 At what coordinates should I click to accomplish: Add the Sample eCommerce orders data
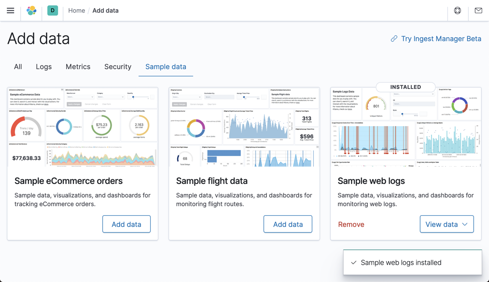126,224
